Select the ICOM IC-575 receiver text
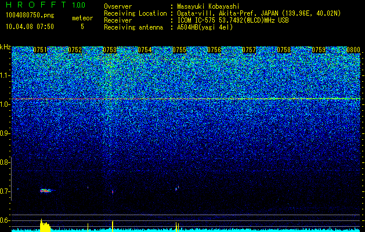The image size is (365, 232). pyautogui.click(x=233, y=20)
